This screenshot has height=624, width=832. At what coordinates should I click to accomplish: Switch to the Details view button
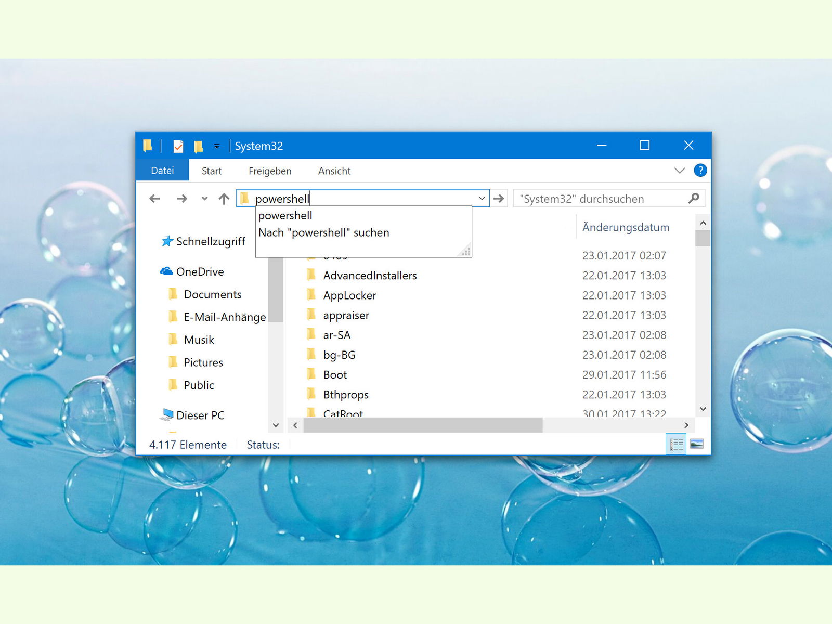click(676, 445)
